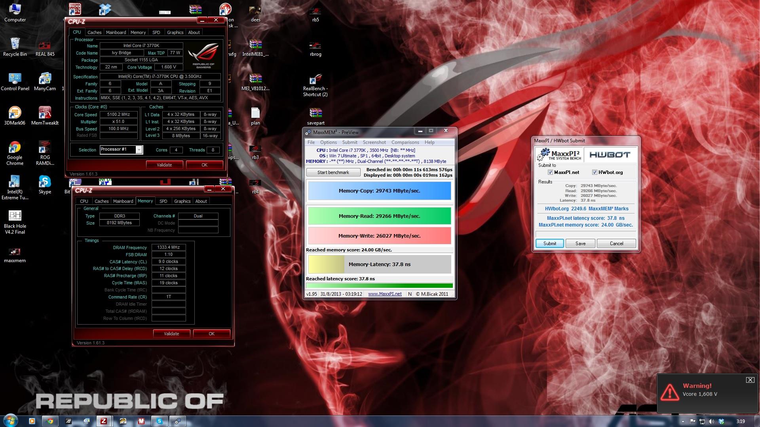Open Graphics tab in top CPU-Z window
This screenshot has height=427, width=760.
click(x=175, y=32)
